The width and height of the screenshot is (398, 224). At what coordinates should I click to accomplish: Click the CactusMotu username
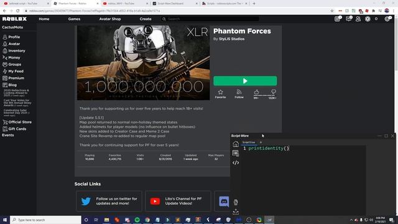coord(12,27)
